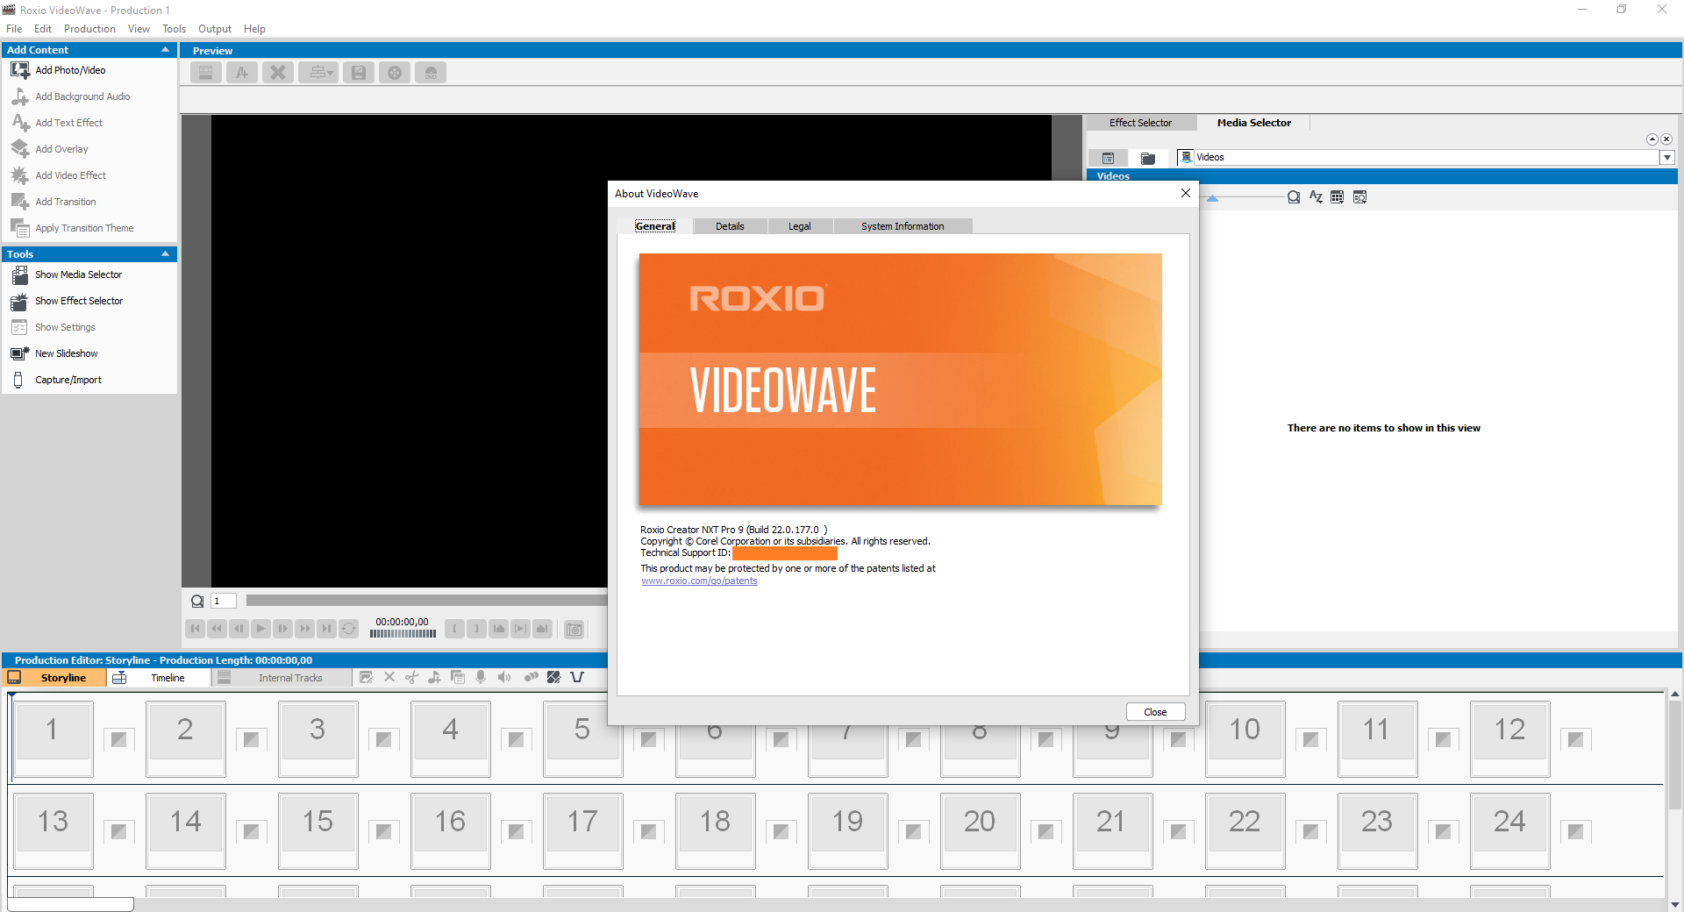Screen dimensions: 1684x912
Task: Click the calendar grid view icon in Media Selector
Action: point(1338,197)
